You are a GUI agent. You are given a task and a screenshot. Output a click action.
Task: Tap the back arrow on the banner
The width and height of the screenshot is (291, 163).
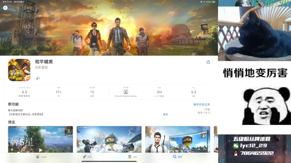point(5,8)
